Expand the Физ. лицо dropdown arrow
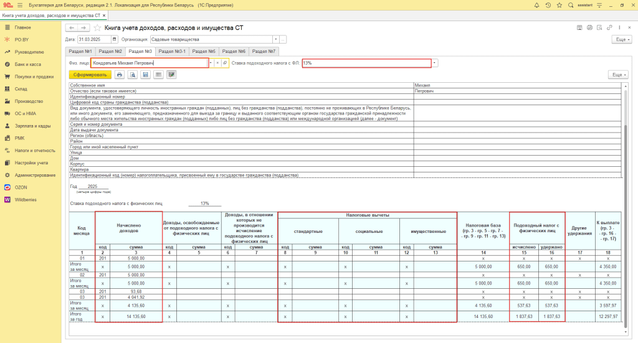 [x=211, y=63]
